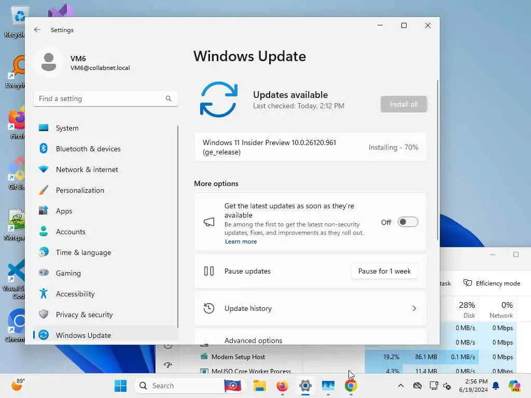Click the Gaming controller icon
Screen dimensions: 531x398
pyautogui.click(x=44, y=273)
